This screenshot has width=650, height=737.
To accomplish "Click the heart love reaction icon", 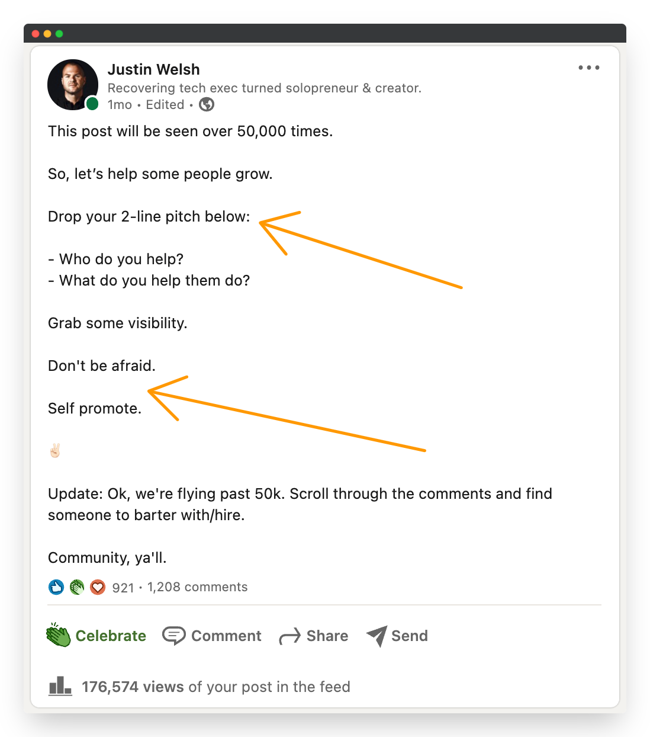I will 97,587.
